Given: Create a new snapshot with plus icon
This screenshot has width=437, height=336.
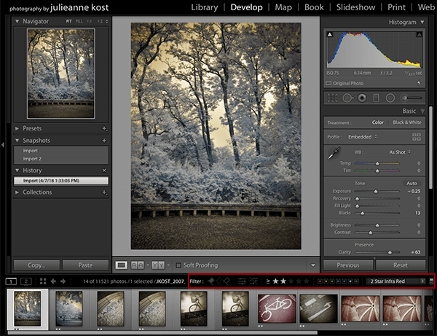Looking at the screenshot, I should [x=104, y=141].
